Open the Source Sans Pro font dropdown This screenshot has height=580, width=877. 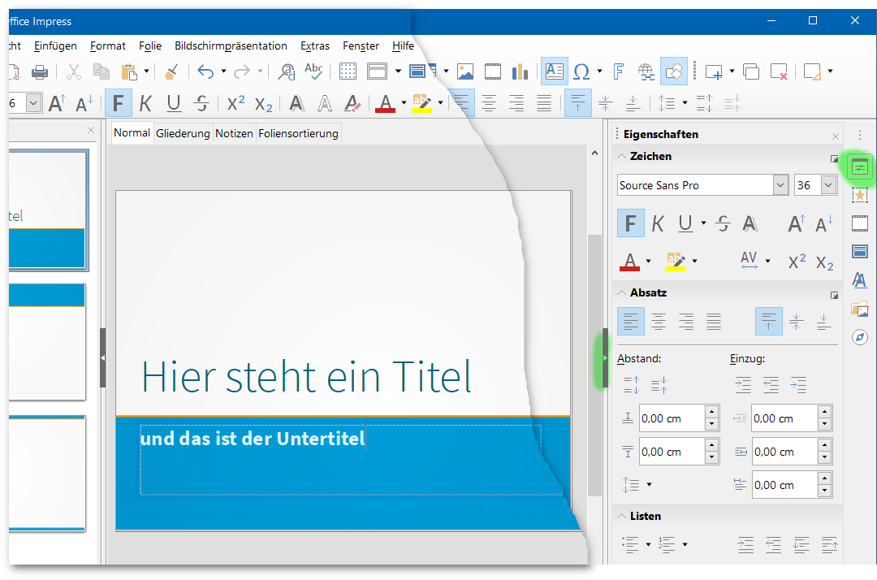tap(780, 184)
